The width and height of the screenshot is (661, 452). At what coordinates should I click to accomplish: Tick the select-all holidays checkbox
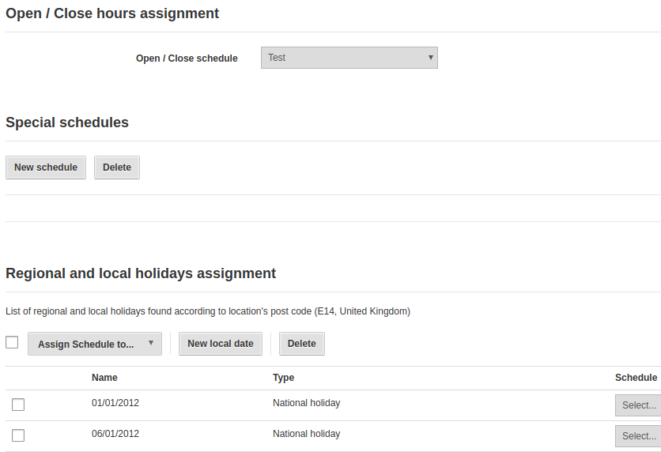[x=12, y=342]
